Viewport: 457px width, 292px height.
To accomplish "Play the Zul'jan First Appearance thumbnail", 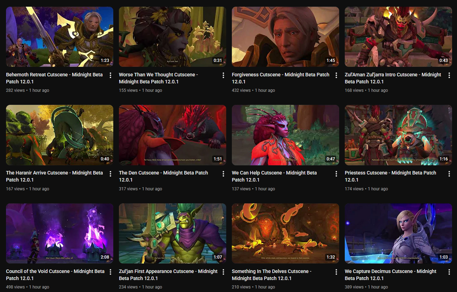I will (172, 233).
